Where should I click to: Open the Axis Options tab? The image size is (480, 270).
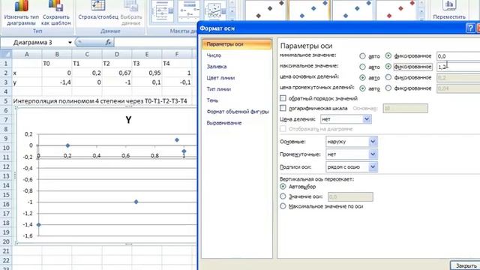(x=237, y=44)
